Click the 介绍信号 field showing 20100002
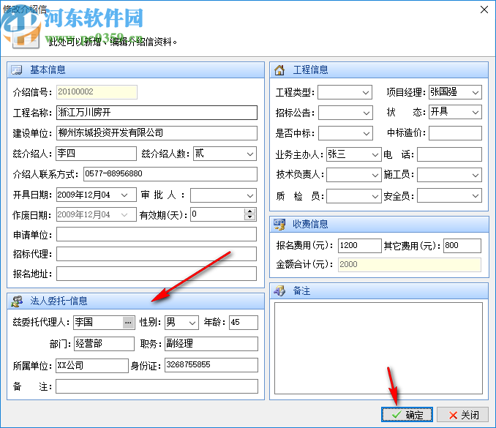 97,92
